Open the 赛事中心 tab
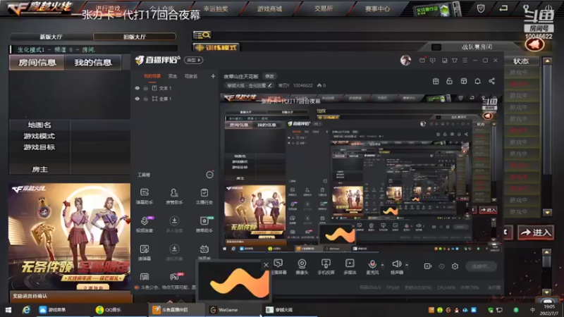Viewport: 564px width, 317px height. pos(377,8)
